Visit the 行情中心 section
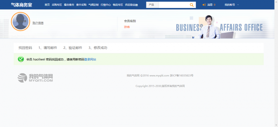Viewport: 278px width, 127px height. [106, 5]
